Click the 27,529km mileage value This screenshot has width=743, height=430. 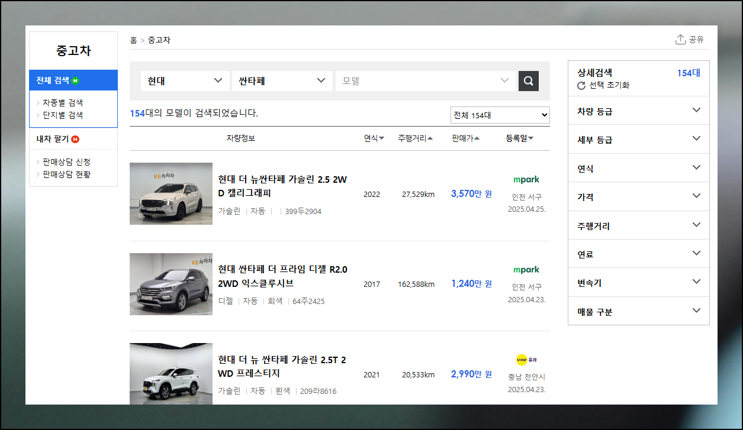point(418,194)
